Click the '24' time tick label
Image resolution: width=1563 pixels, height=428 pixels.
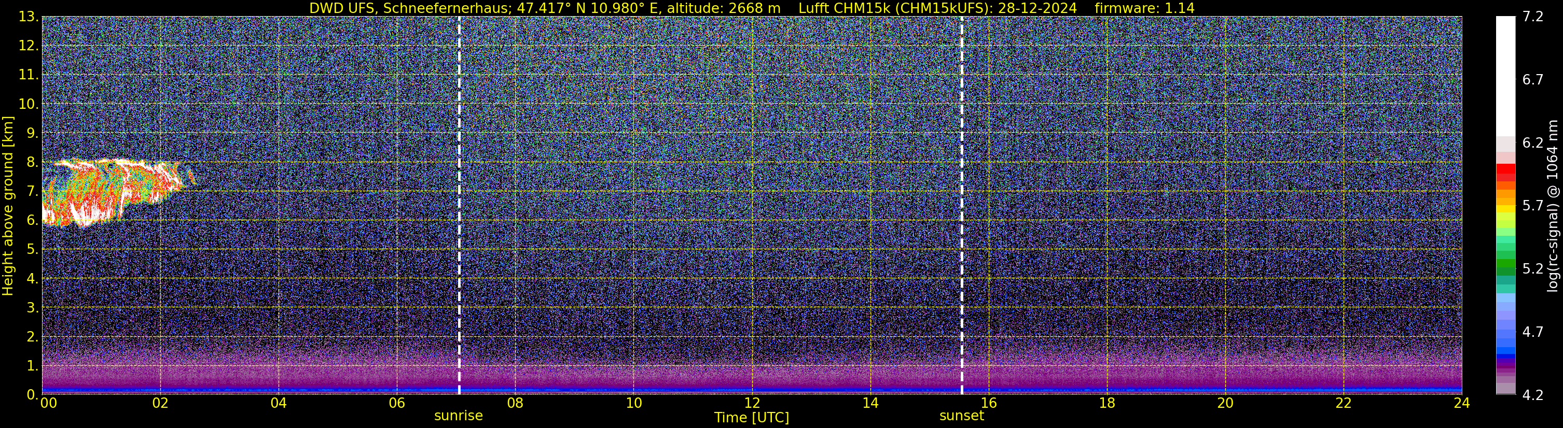point(1462,403)
